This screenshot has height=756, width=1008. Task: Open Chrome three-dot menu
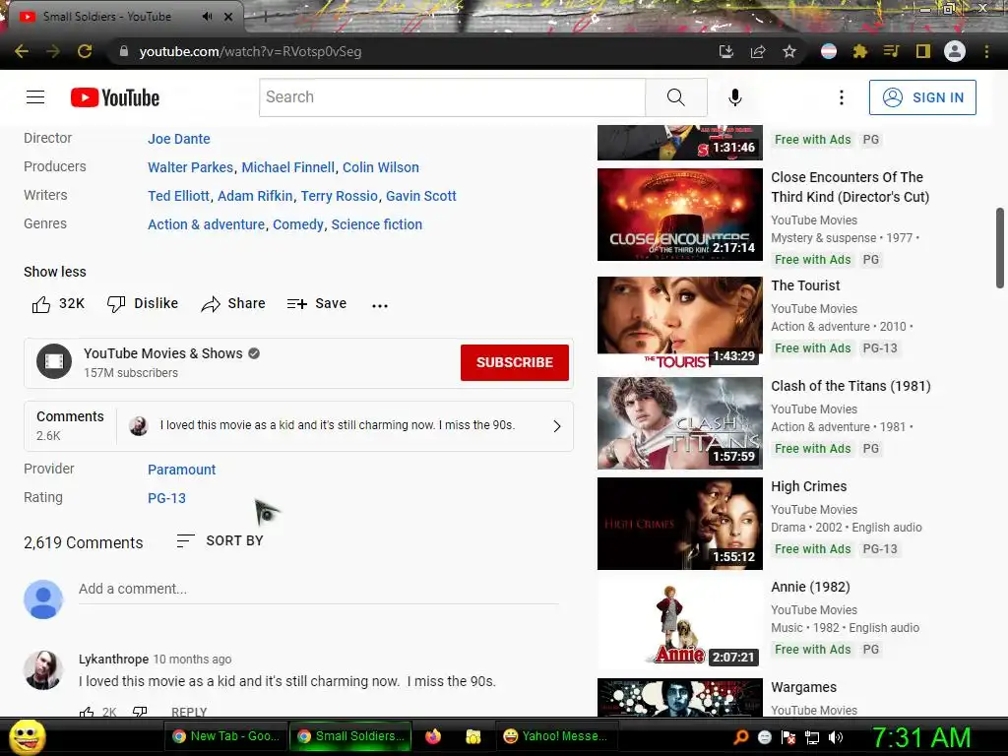pos(986,51)
